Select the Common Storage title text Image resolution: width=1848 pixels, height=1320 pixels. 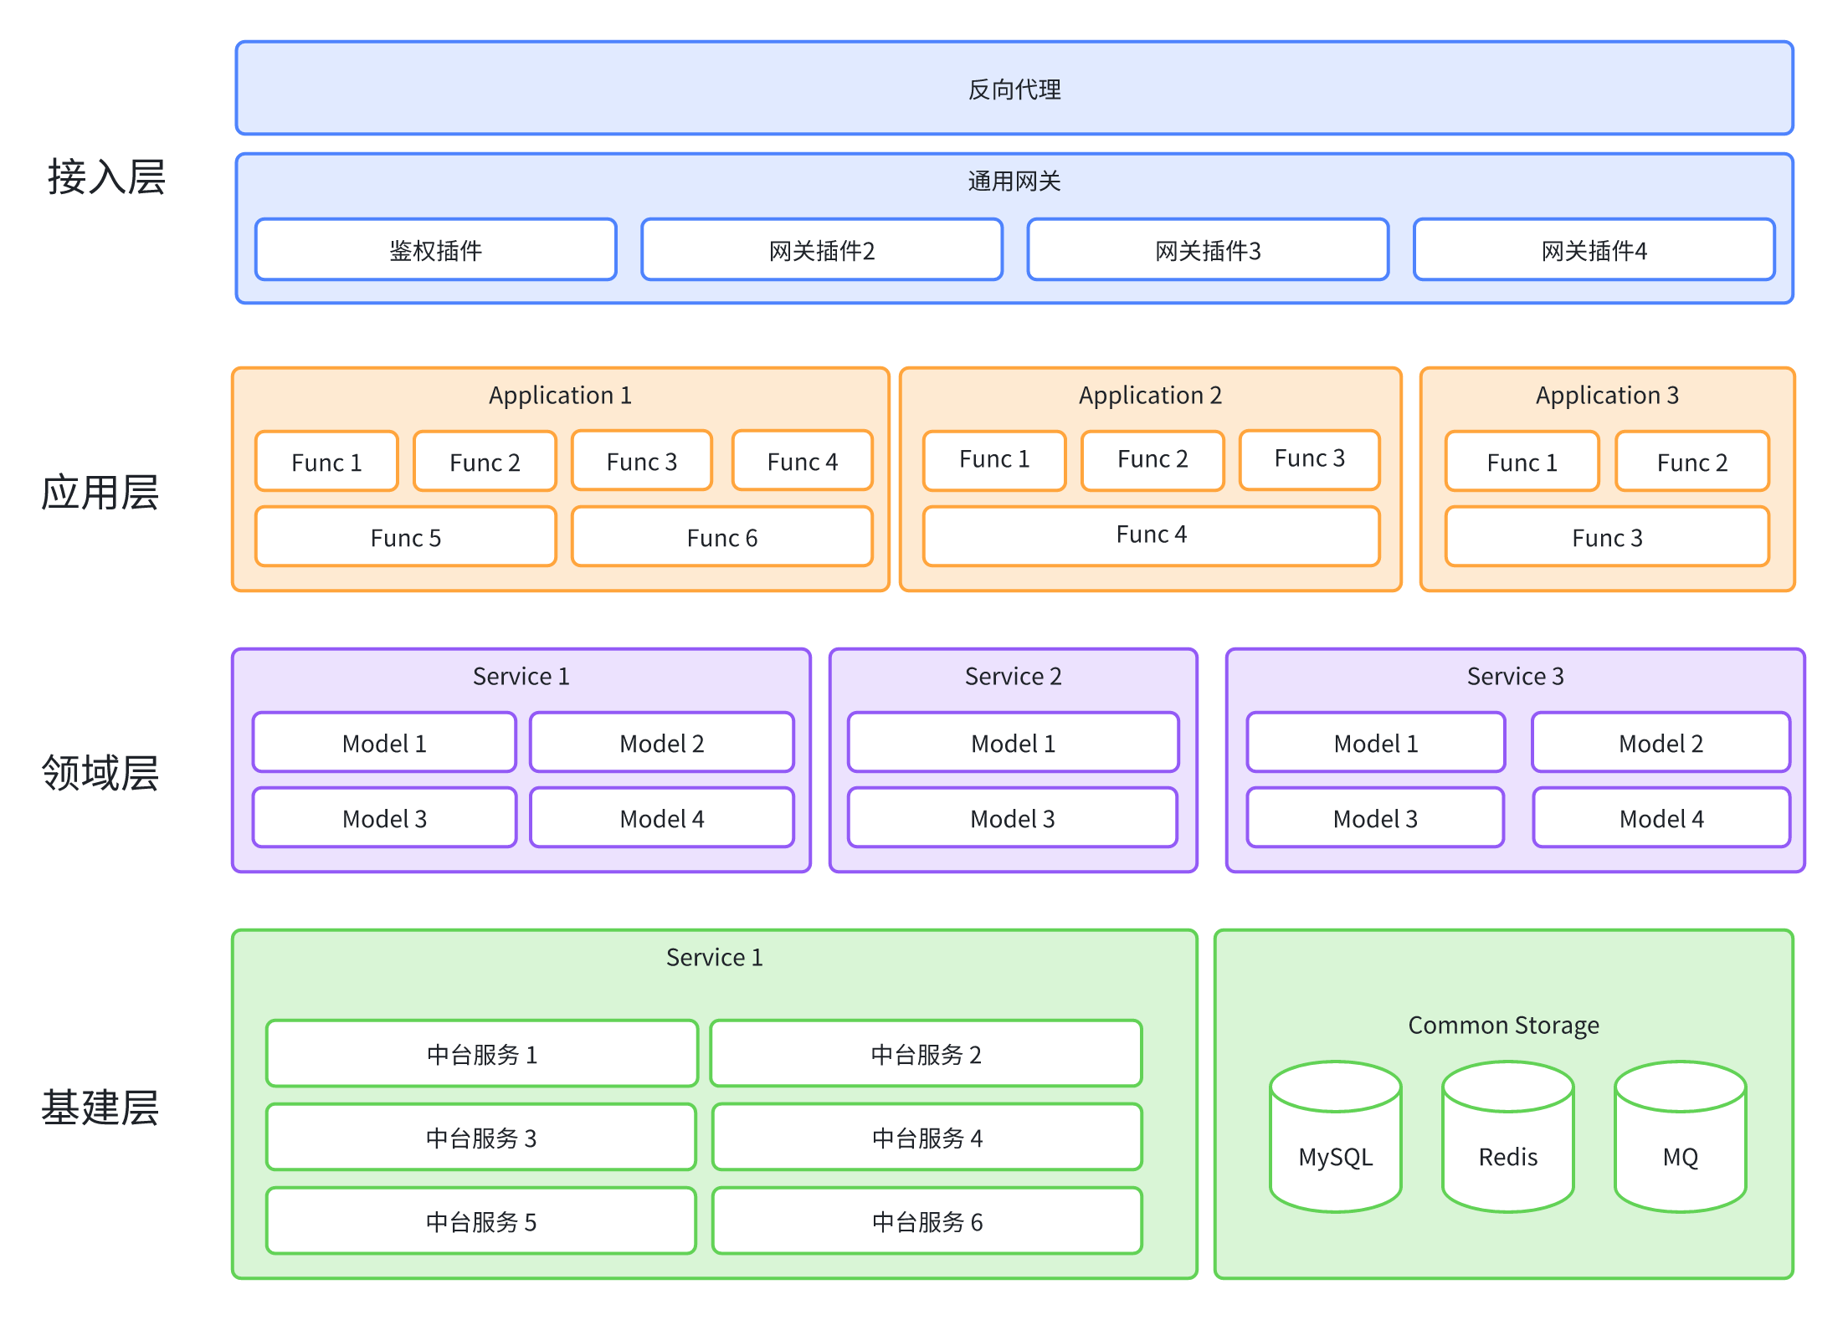point(1503,1025)
